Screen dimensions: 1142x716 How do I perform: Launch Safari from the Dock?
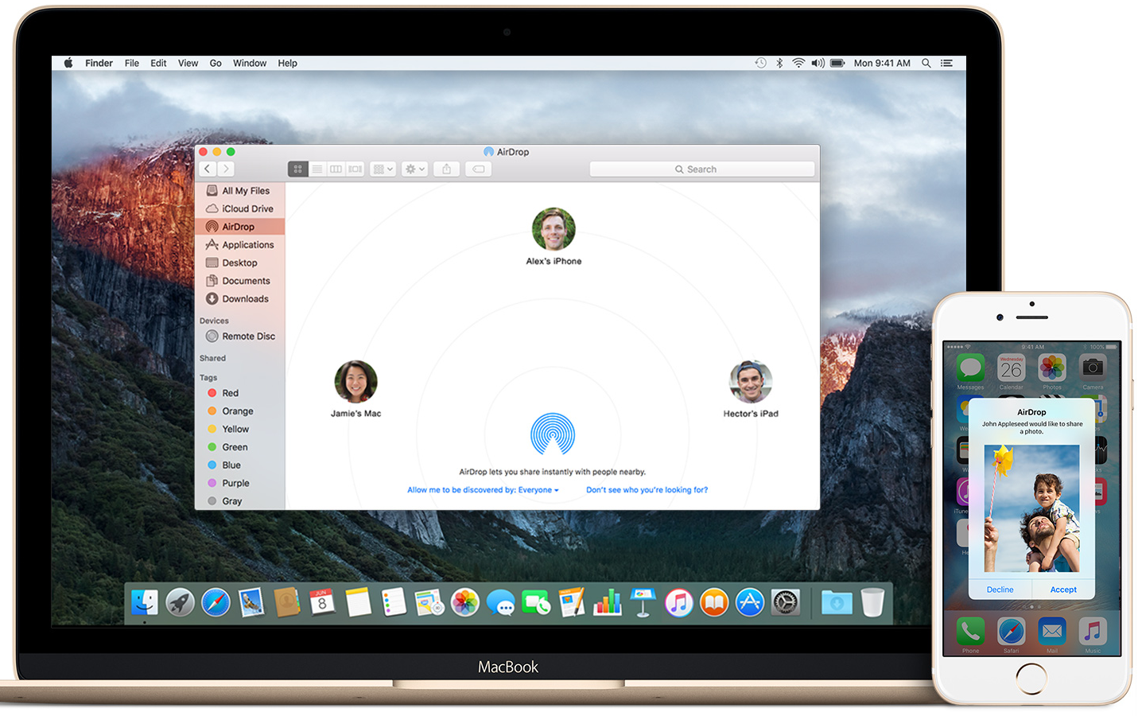[x=216, y=603]
